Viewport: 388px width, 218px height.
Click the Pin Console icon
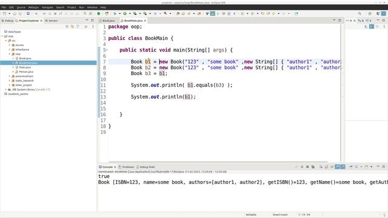pyautogui.click(x=351, y=167)
